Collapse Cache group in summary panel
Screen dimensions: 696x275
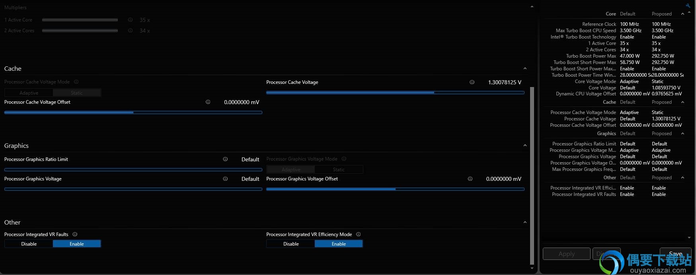pyautogui.click(x=682, y=102)
